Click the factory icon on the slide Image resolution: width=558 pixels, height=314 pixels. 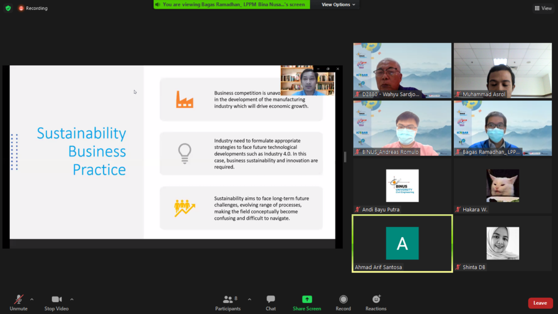point(184,99)
